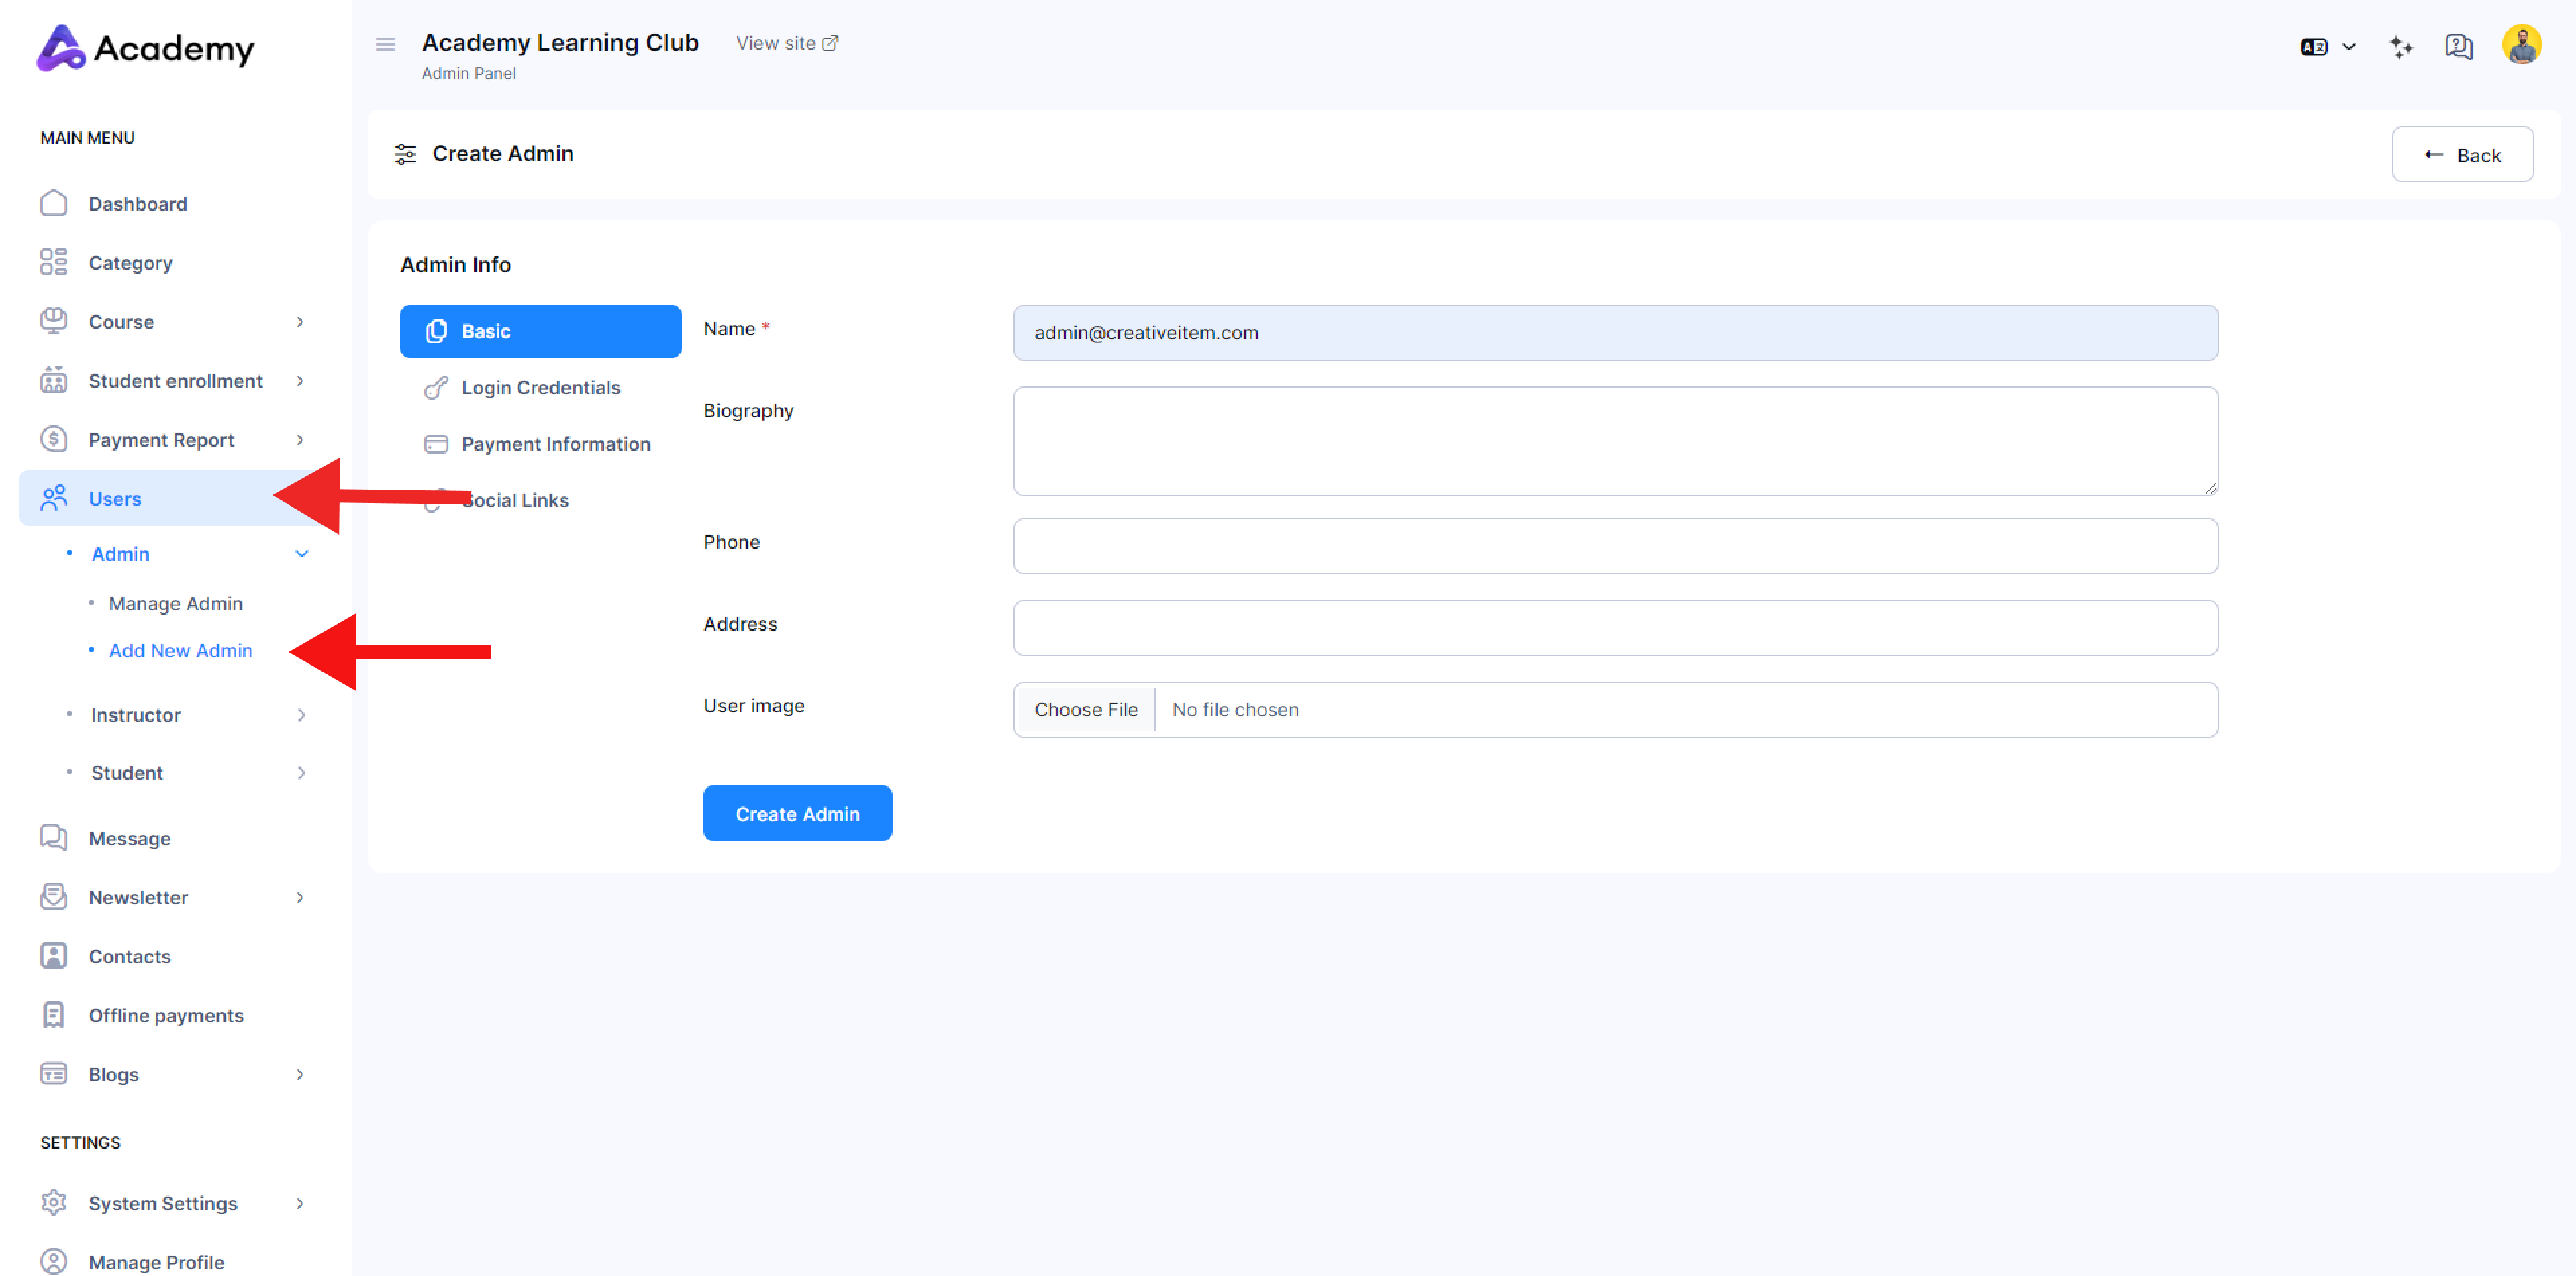Click the Message icon in sidebar
2576x1276 pixels.
coord(54,839)
